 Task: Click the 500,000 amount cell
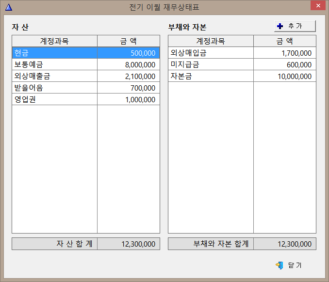click(129, 53)
